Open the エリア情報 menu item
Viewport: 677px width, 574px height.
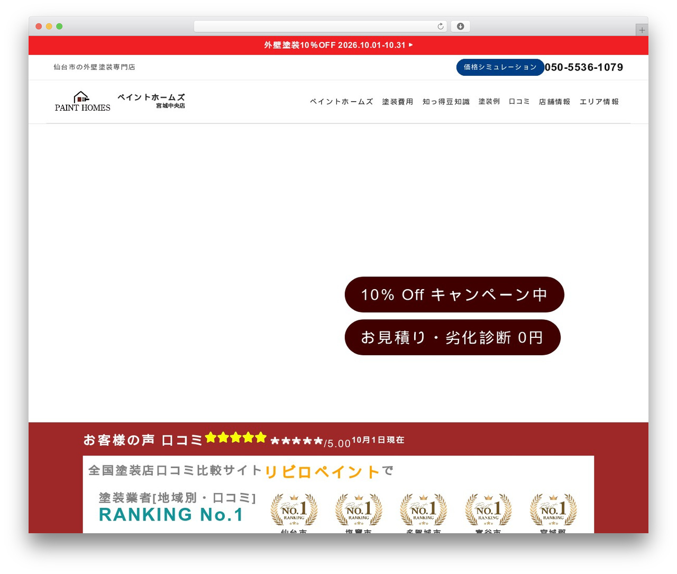(x=599, y=102)
